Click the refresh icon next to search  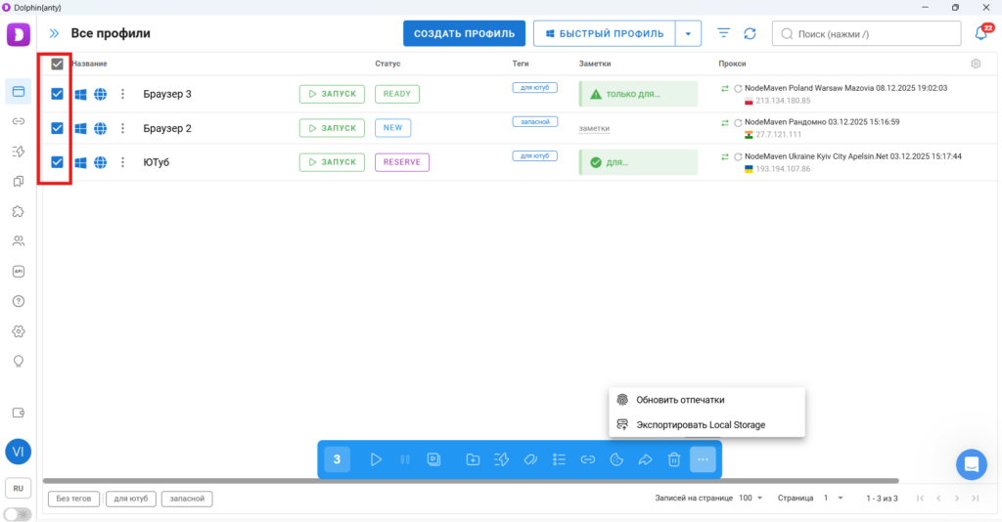(750, 33)
